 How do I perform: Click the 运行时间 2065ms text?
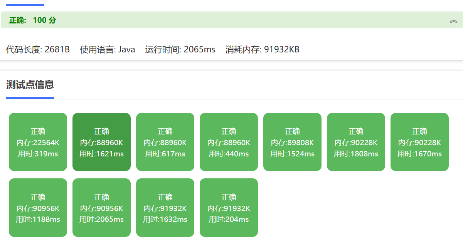180,49
